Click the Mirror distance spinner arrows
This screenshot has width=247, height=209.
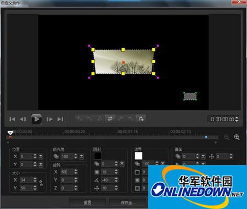[x=231, y=156]
